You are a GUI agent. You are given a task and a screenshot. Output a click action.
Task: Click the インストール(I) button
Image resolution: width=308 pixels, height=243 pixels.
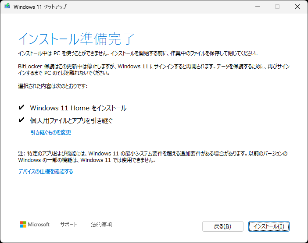(x=269, y=226)
